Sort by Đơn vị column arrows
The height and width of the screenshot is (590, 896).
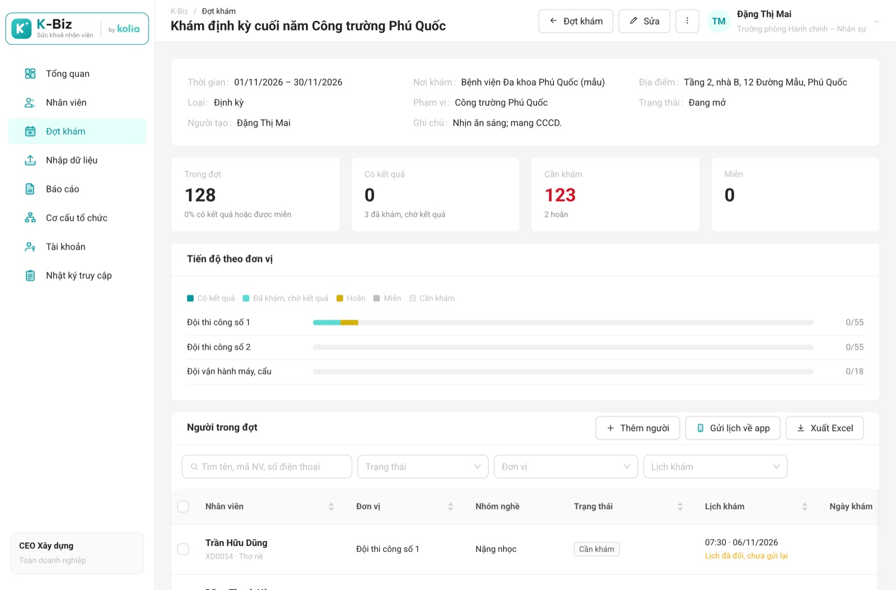(450, 507)
